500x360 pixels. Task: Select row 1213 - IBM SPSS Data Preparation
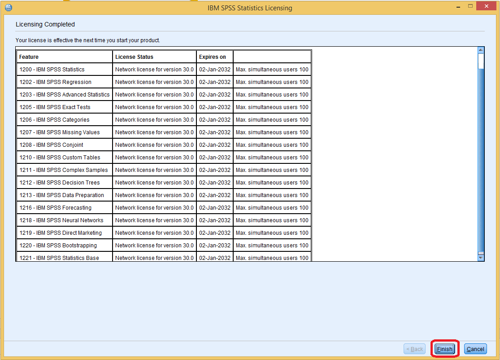coord(164,195)
